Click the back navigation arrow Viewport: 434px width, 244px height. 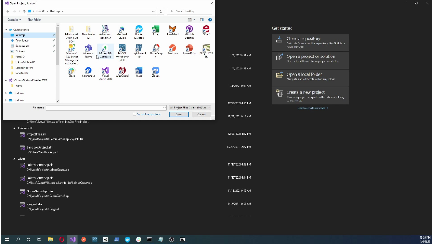[8, 11]
